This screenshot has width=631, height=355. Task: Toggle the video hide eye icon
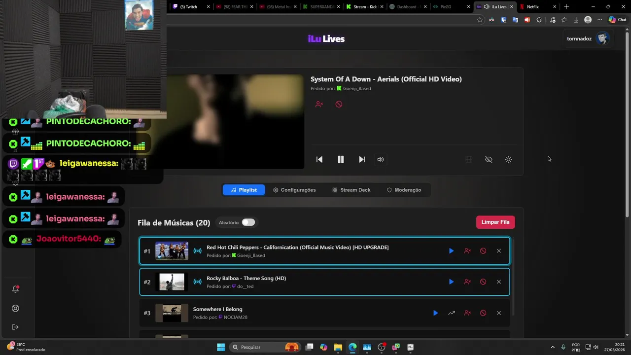pyautogui.click(x=489, y=159)
